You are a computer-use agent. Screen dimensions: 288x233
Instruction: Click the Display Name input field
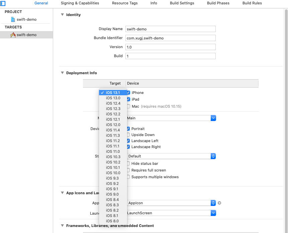[x=171, y=29]
